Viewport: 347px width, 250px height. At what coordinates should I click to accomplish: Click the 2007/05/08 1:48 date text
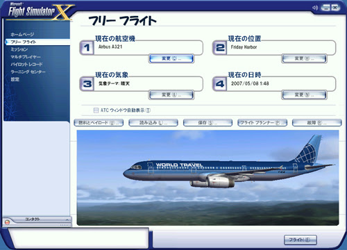click(x=250, y=83)
